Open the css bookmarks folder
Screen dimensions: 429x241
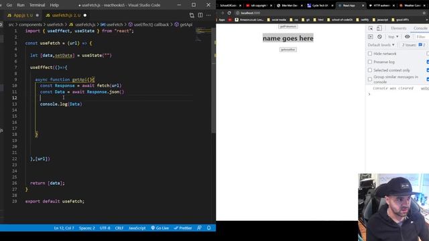coord(294,19)
